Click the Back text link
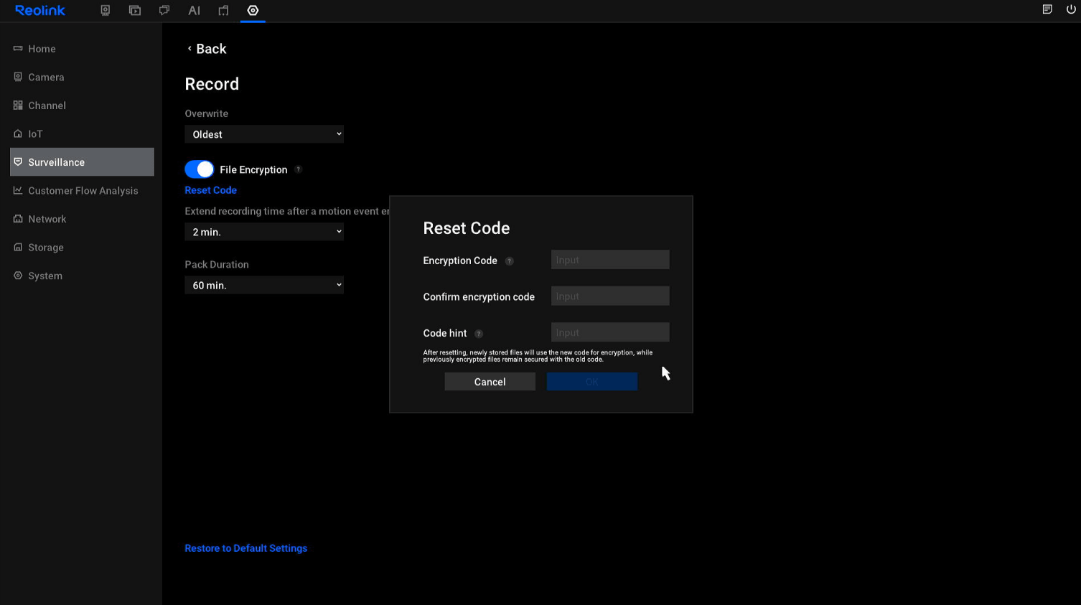 [x=211, y=49]
